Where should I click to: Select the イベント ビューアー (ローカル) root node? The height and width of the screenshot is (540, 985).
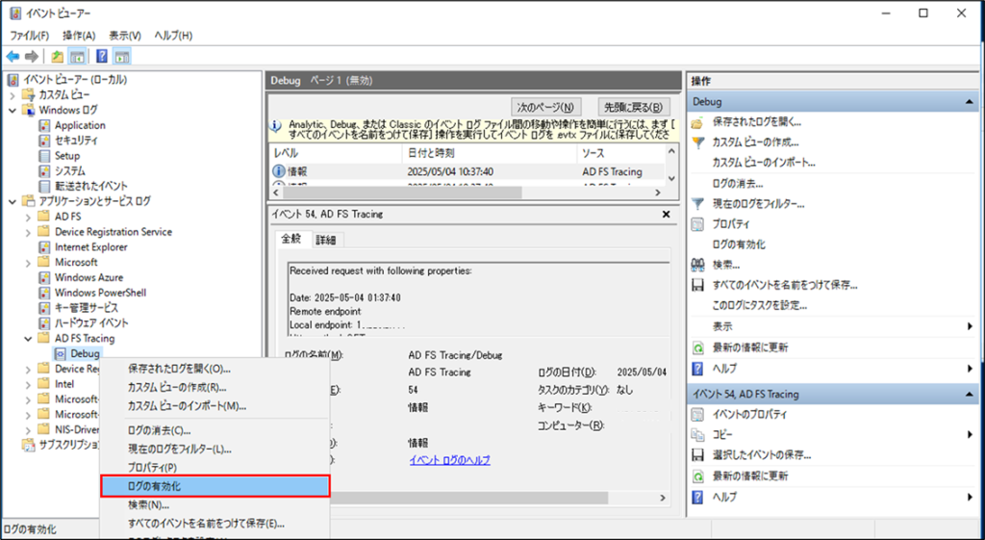pos(75,80)
